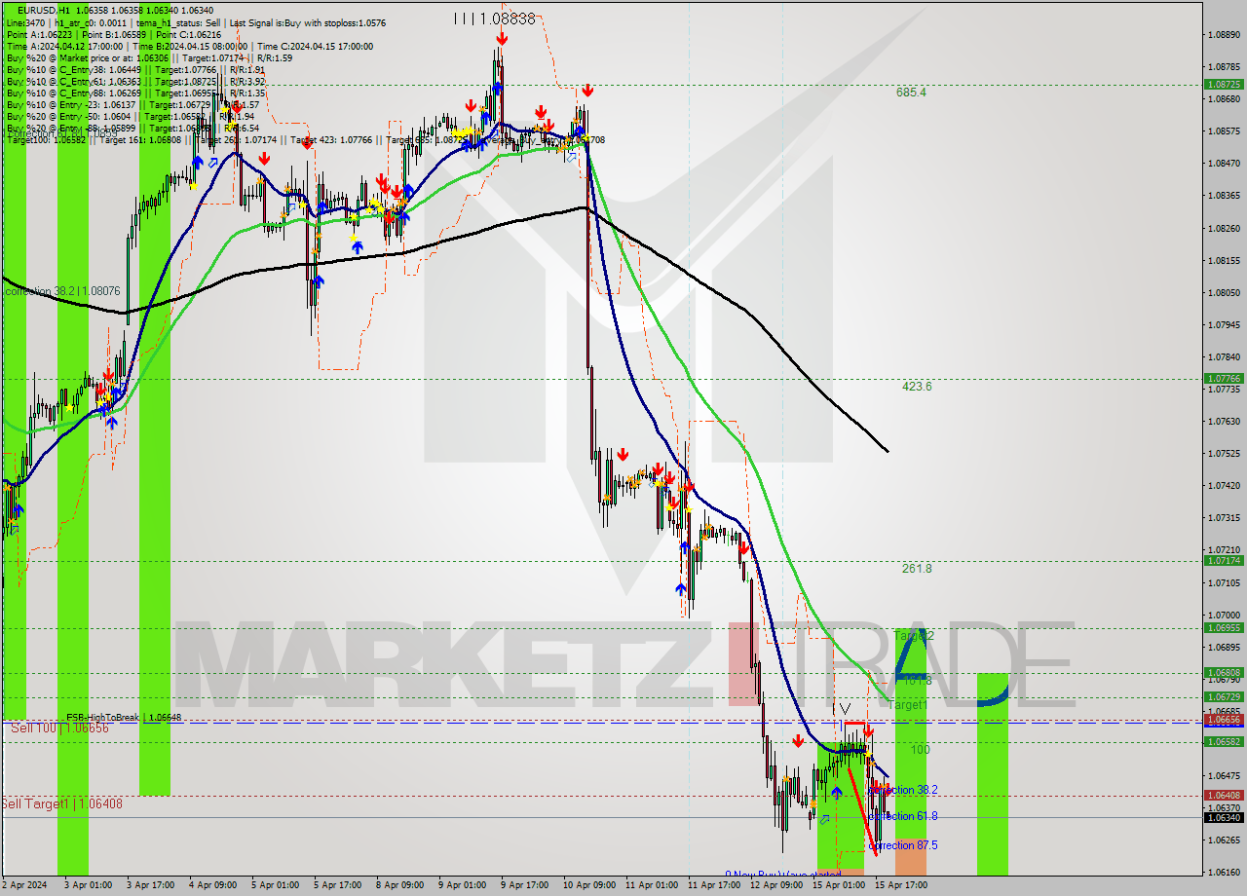
Task: Click the 'correction 38.2 | 1.08076' label
Action: pos(62,291)
